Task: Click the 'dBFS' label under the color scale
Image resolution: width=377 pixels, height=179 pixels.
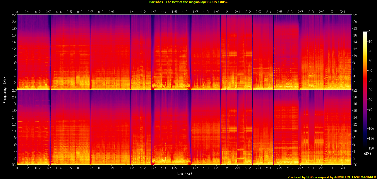Action: click(x=368, y=153)
